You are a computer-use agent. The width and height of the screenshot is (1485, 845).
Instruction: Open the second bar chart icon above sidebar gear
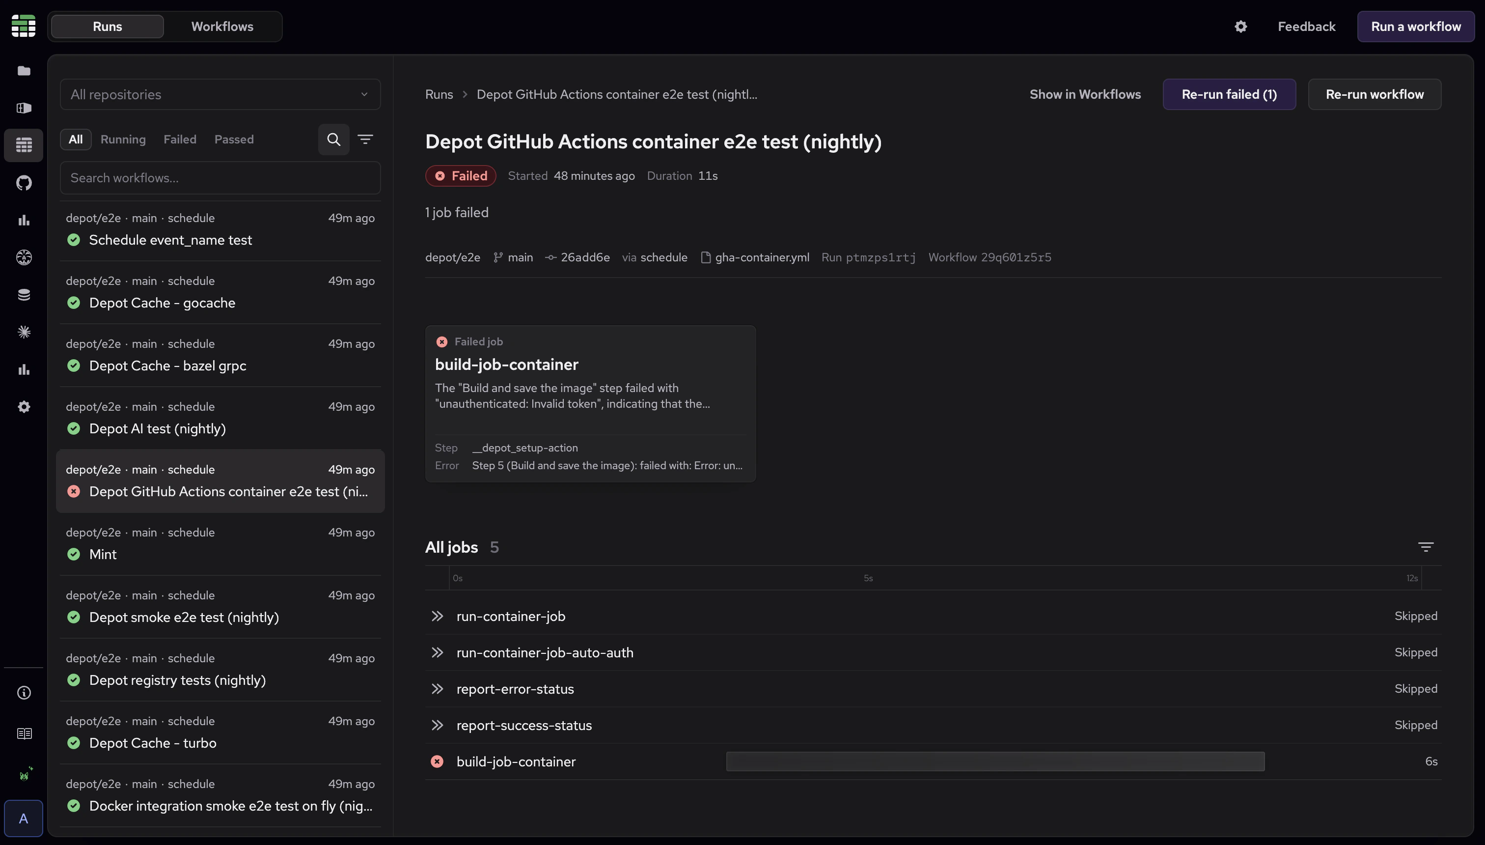click(x=24, y=369)
